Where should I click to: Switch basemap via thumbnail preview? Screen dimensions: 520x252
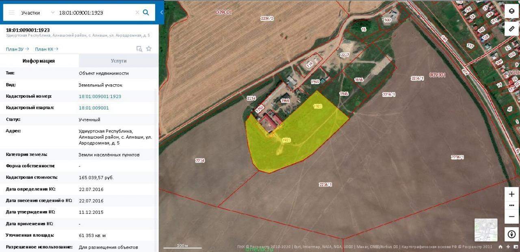tap(486, 230)
